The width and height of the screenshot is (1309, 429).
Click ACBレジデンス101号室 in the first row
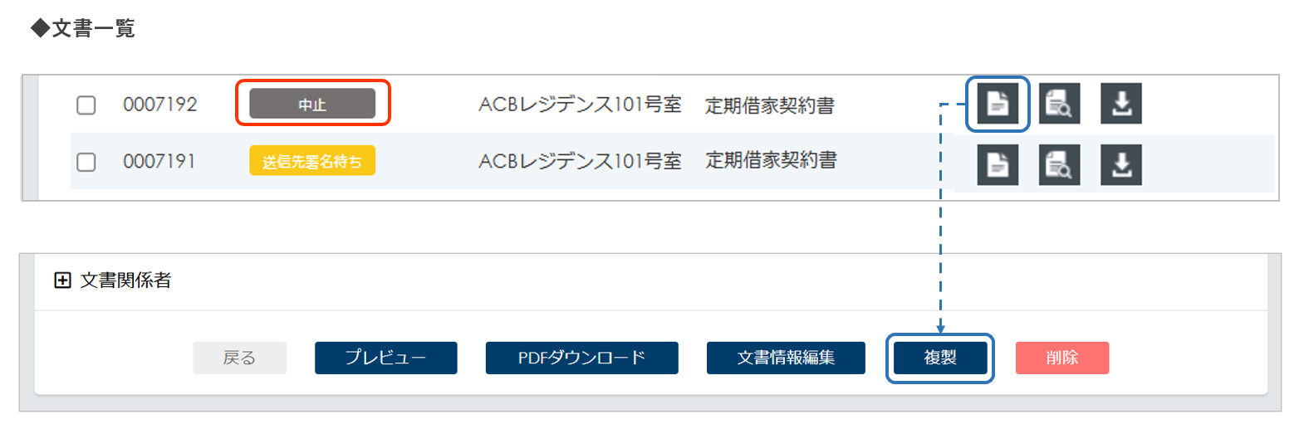pyautogui.click(x=580, y=105)
